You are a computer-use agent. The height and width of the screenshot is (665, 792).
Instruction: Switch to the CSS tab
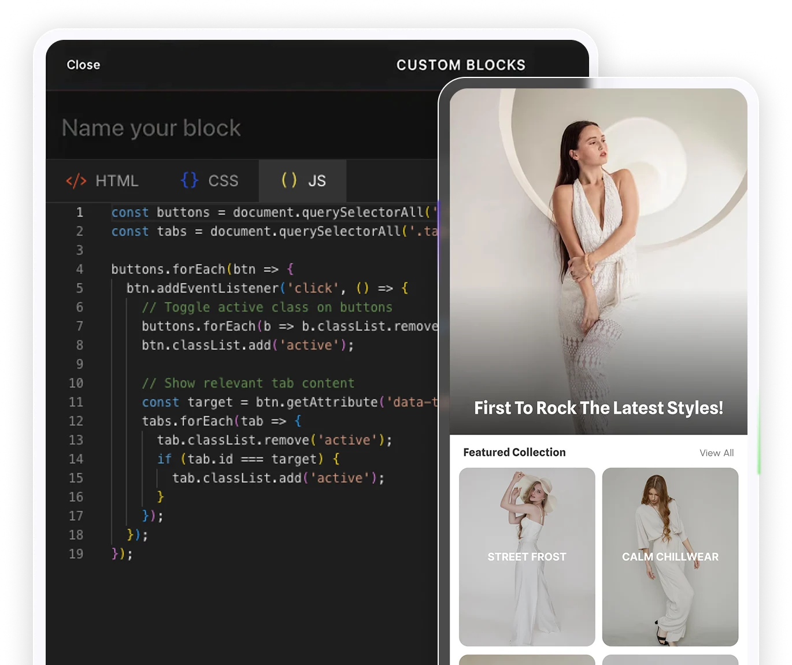pyautogui.click(x=223, y=180)
